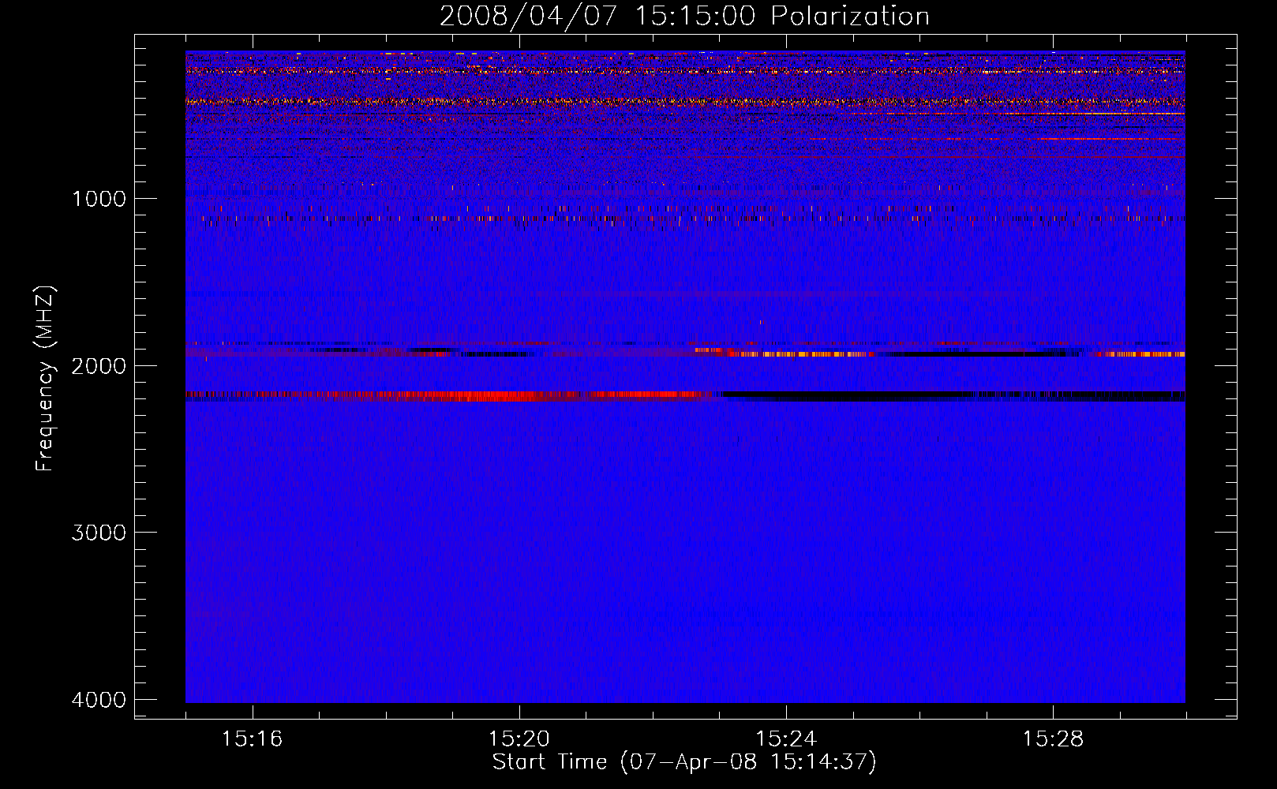Click the 15:28 time tick label
The image size is (1277, 789).
pos(1053,739)
